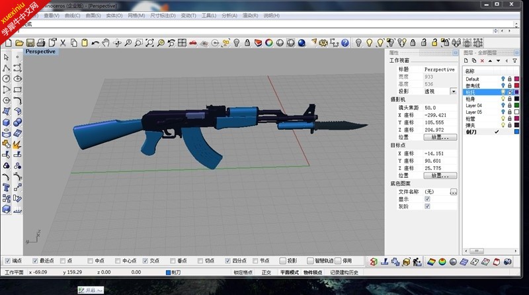Toggle 锁定格点 in status bar
Image resolution: width=529 pixels, height=295 pixels.
click(243, 272)
